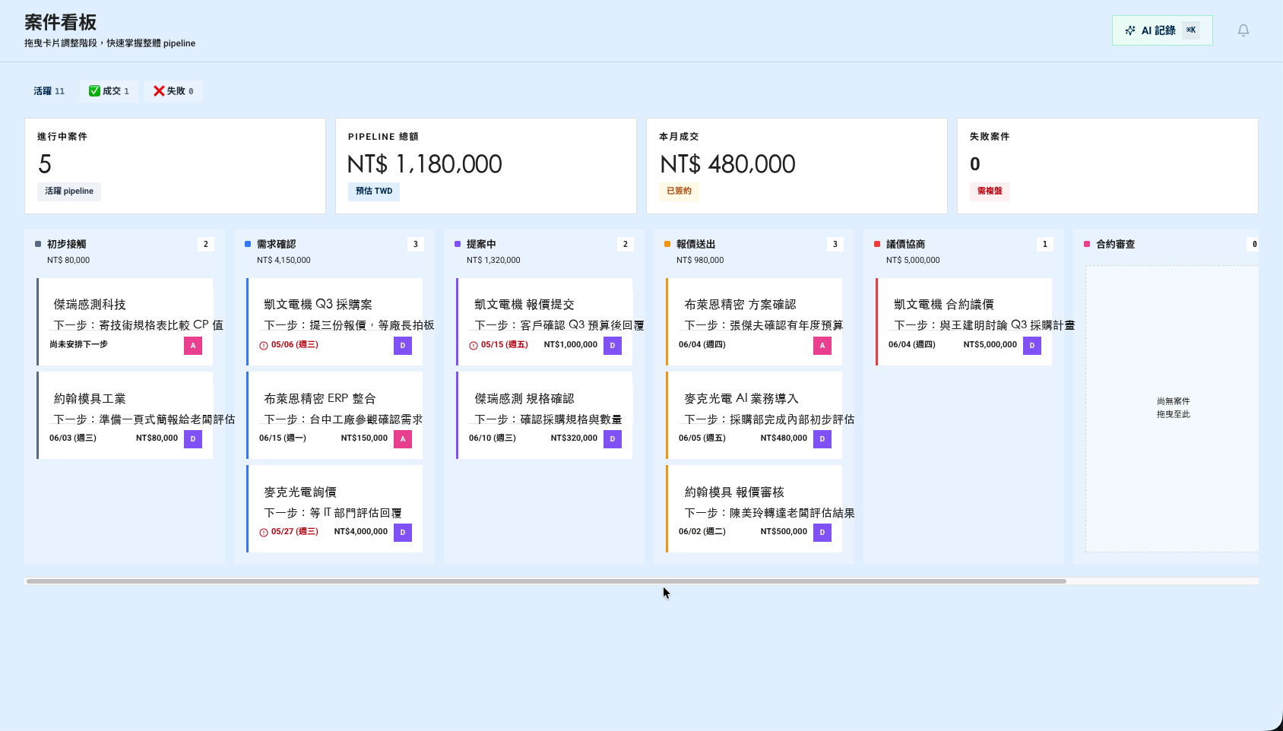The width and height of the screenshot is (1283, 731).
Task: Click the horizontal board scrollbar
Action: [x=546, y=581]
